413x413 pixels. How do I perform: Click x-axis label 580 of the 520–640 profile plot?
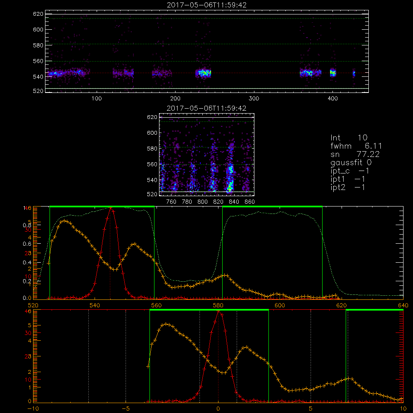(218, 306)
